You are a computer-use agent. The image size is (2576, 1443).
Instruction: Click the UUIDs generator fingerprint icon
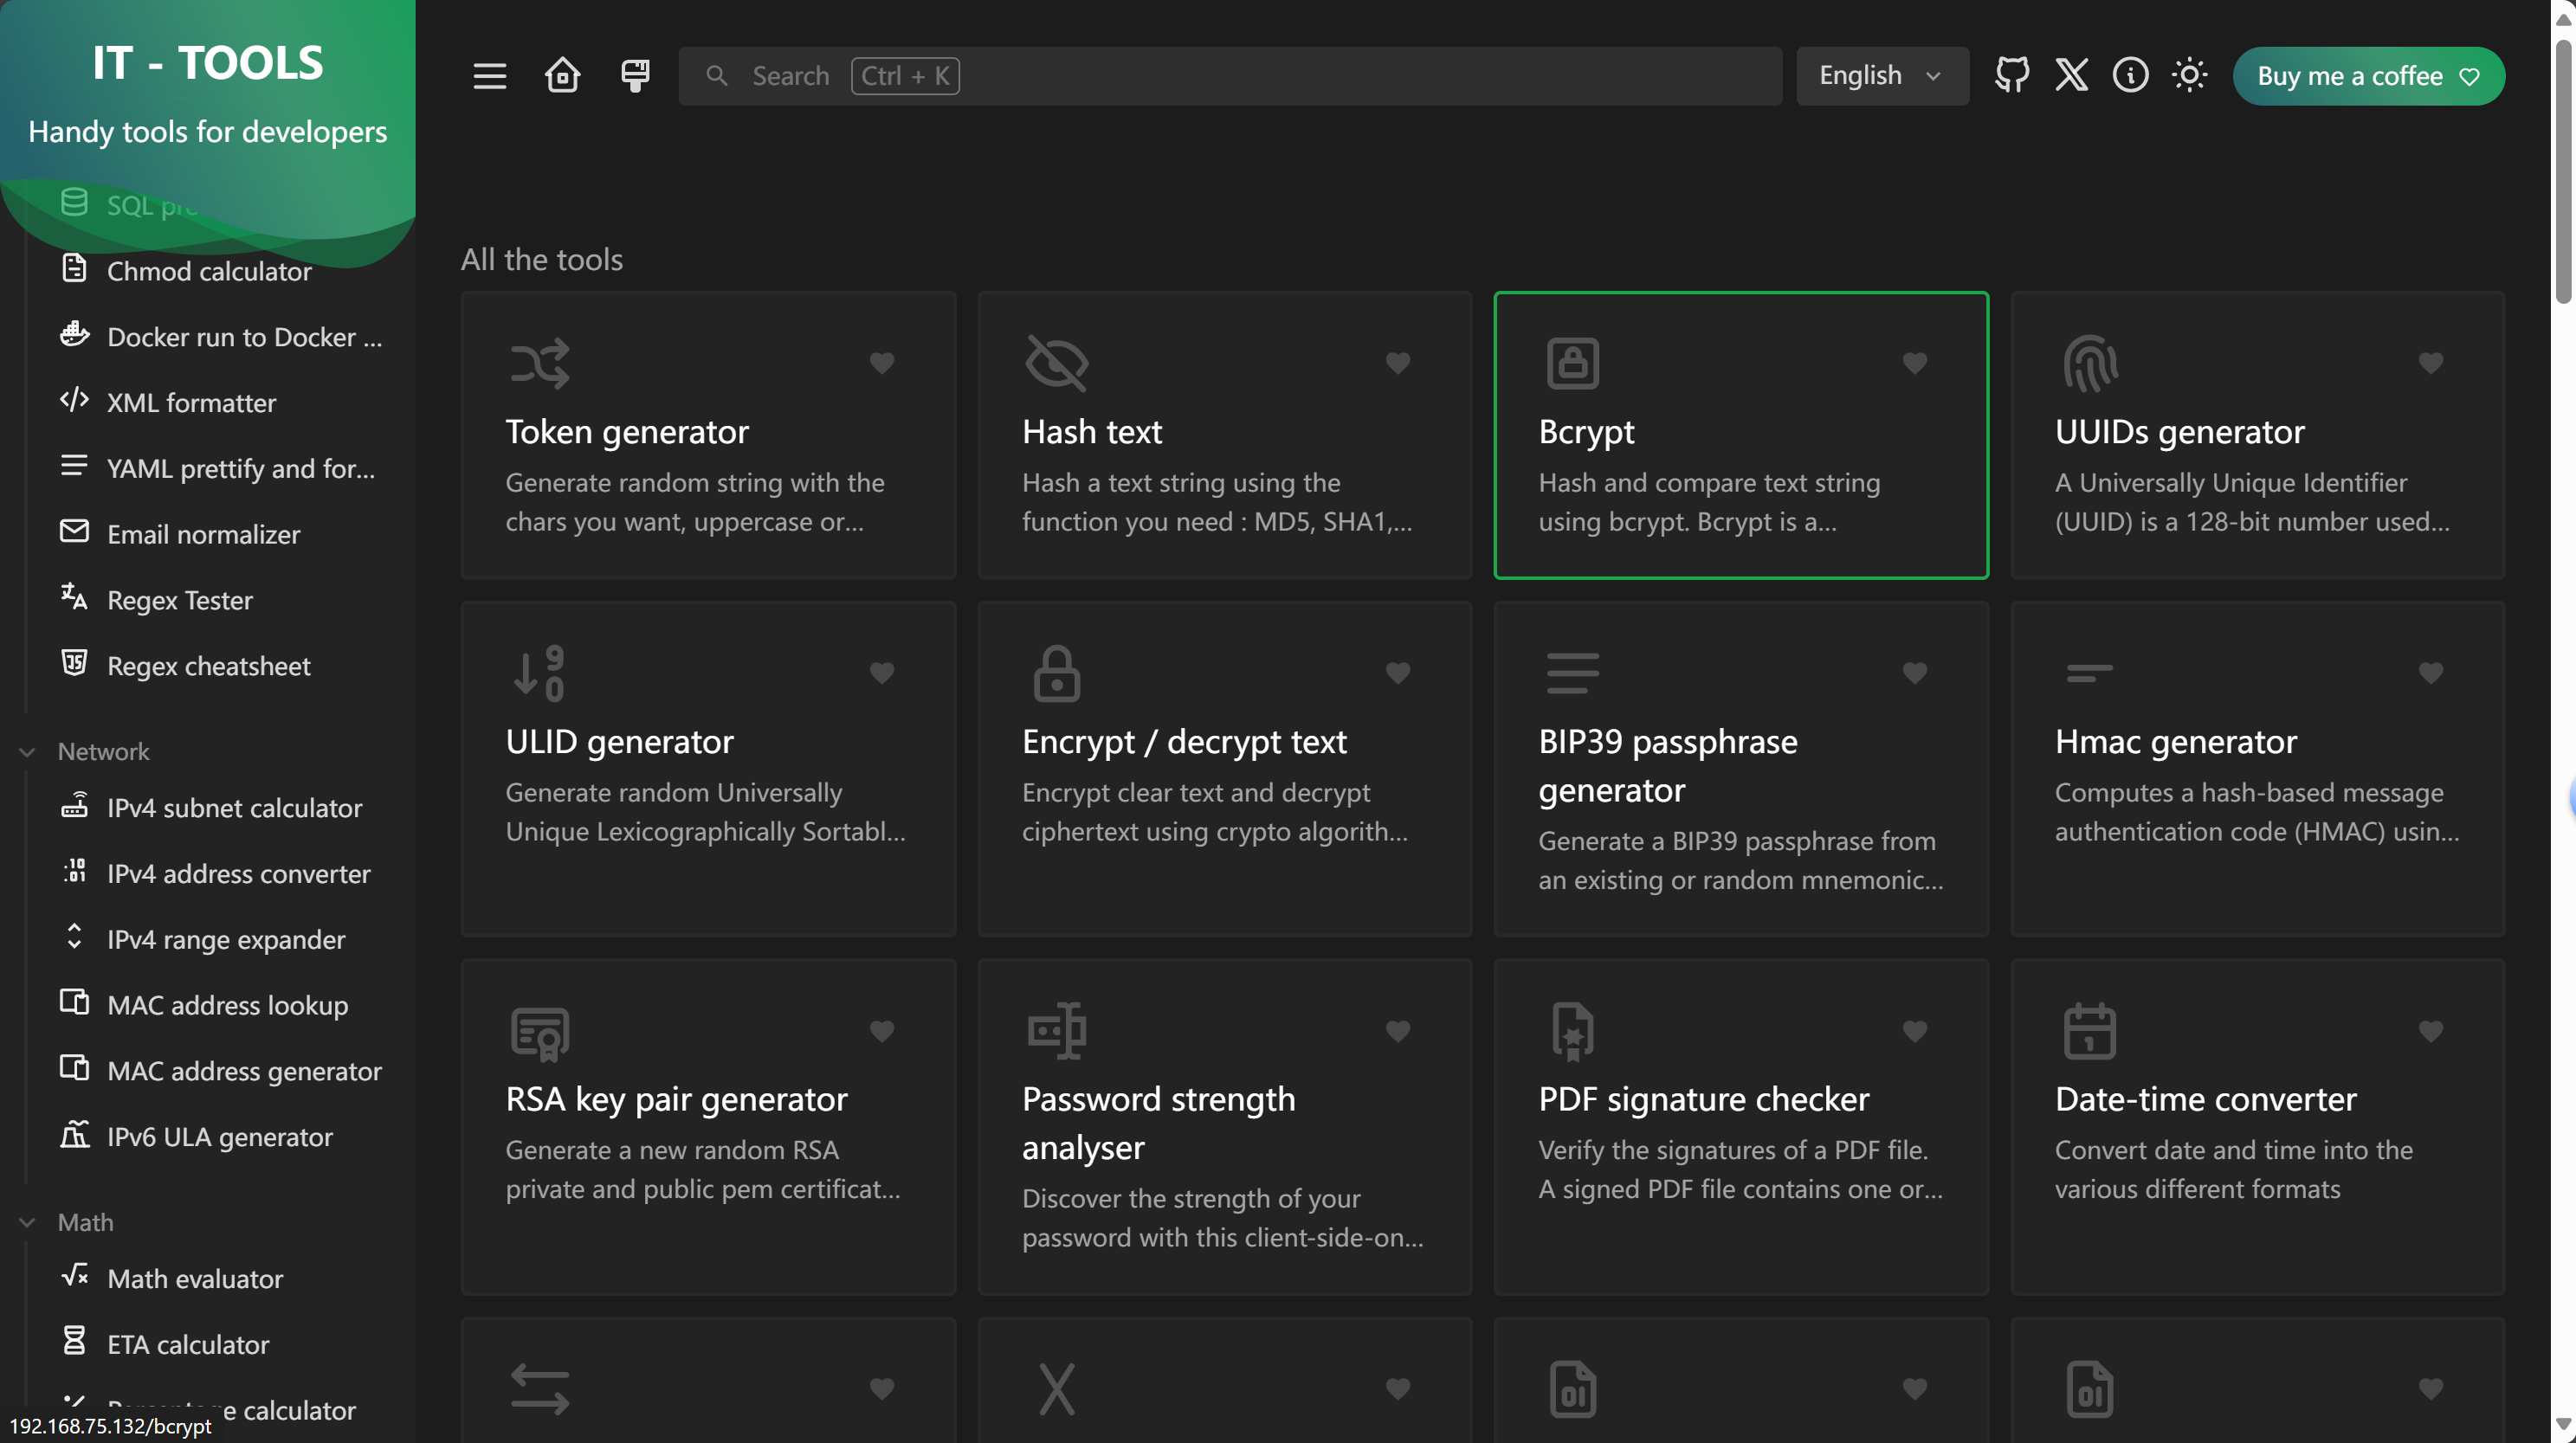(x=2090, y=363)
